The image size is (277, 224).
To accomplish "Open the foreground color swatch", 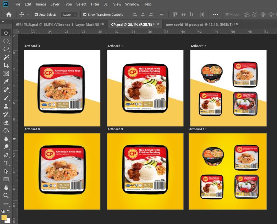I will coord(4,217).
